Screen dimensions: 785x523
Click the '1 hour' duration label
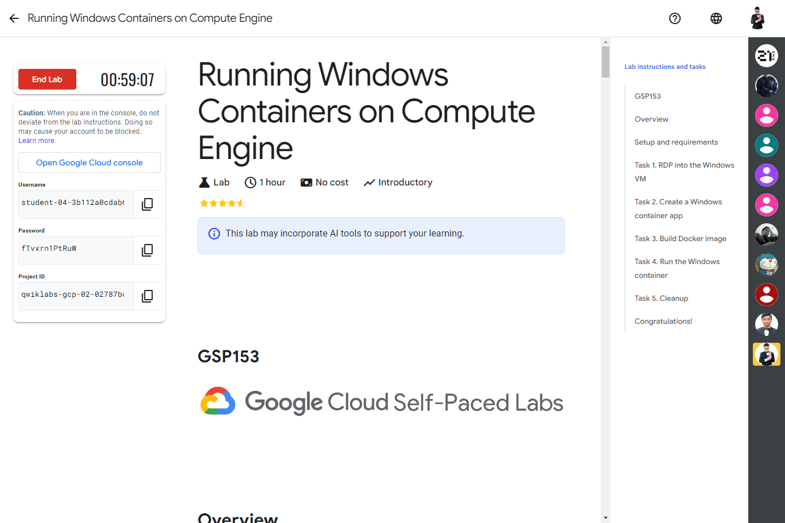tap(272, 183)
